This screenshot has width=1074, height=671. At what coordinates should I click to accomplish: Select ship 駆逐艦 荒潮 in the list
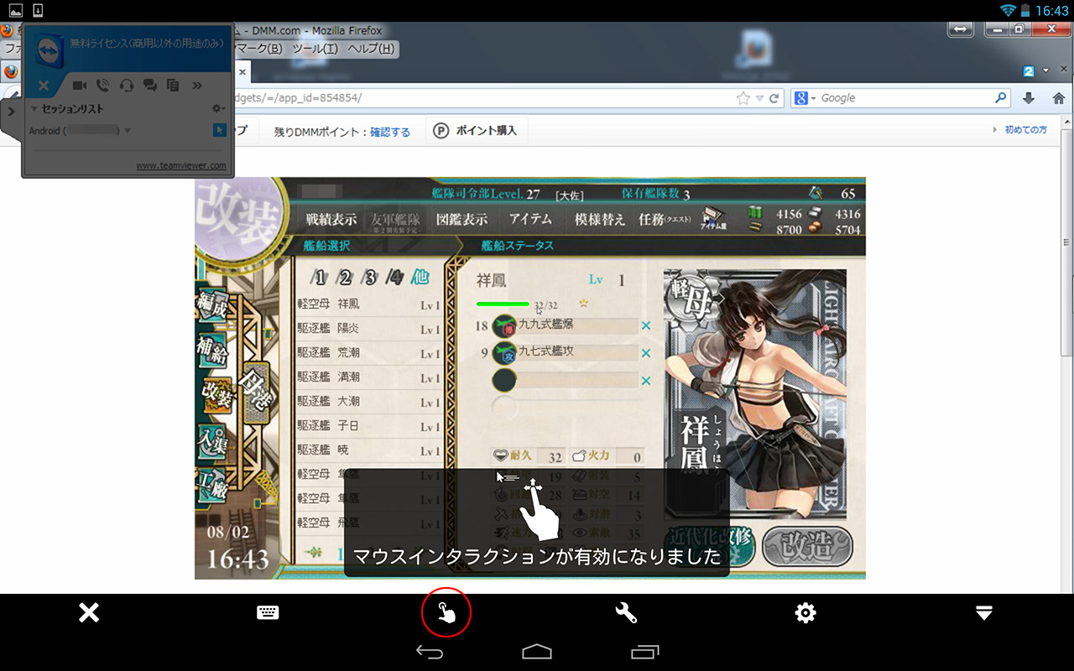point(369,353)
